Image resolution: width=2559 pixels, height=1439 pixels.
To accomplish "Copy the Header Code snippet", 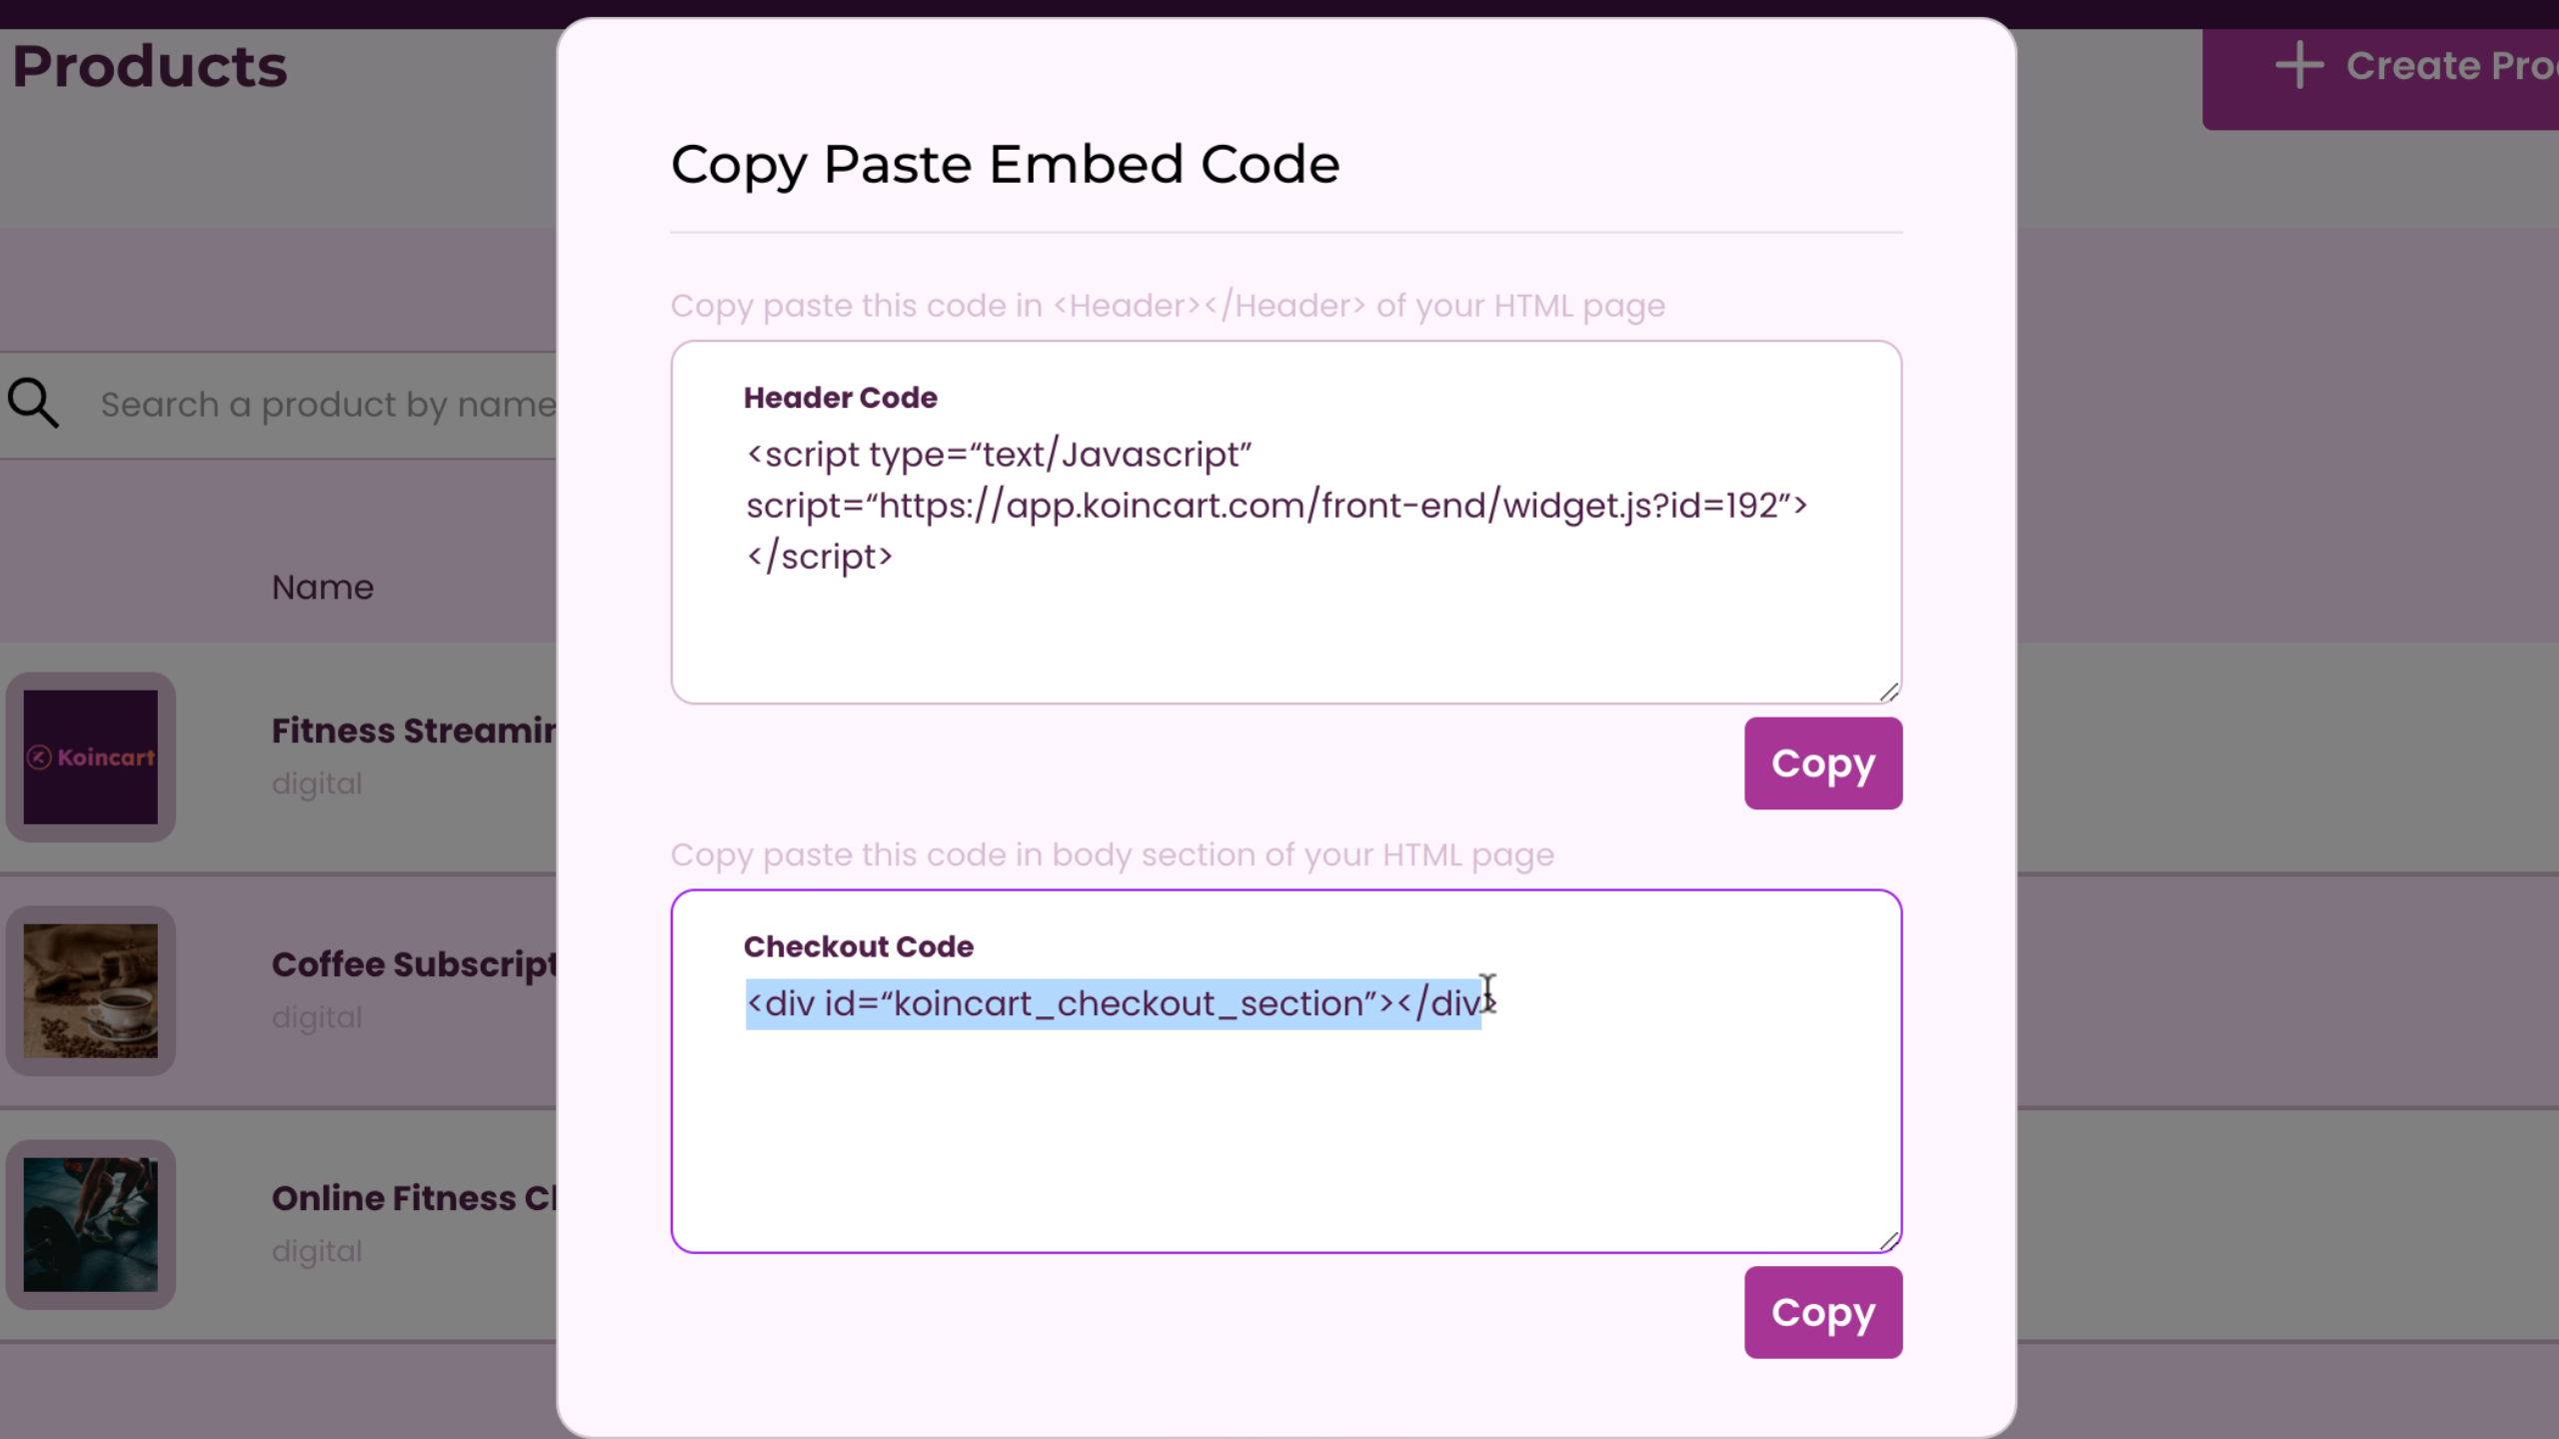I will pos(1822,763).
